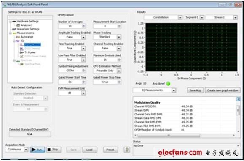Collapse the Hardware Settings tree node
This screenshot has width=244, height=161.
tap(11, 22)
